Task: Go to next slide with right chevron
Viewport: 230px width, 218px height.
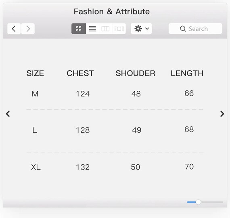Action: pos(222,114)
